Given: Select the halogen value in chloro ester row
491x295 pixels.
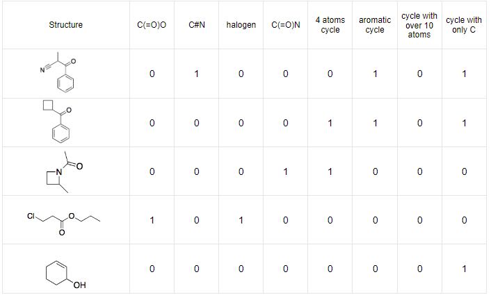Looking at the screenshot, I should click(x=241, y=220).
